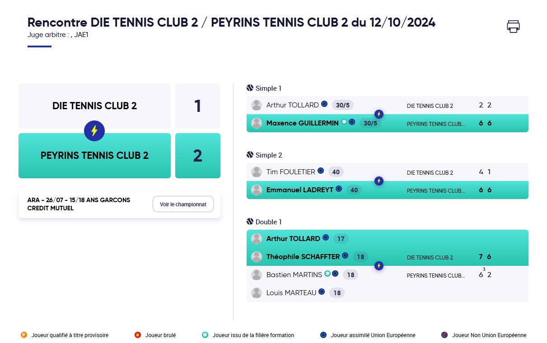The width and height of the screenshot is (547, 343).
Task: Click the tennis ball icon beside Simple 1
Action: [x=250, y=88]
